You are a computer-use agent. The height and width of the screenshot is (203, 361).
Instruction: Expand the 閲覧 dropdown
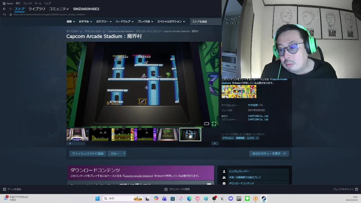(x=71, y=21)
